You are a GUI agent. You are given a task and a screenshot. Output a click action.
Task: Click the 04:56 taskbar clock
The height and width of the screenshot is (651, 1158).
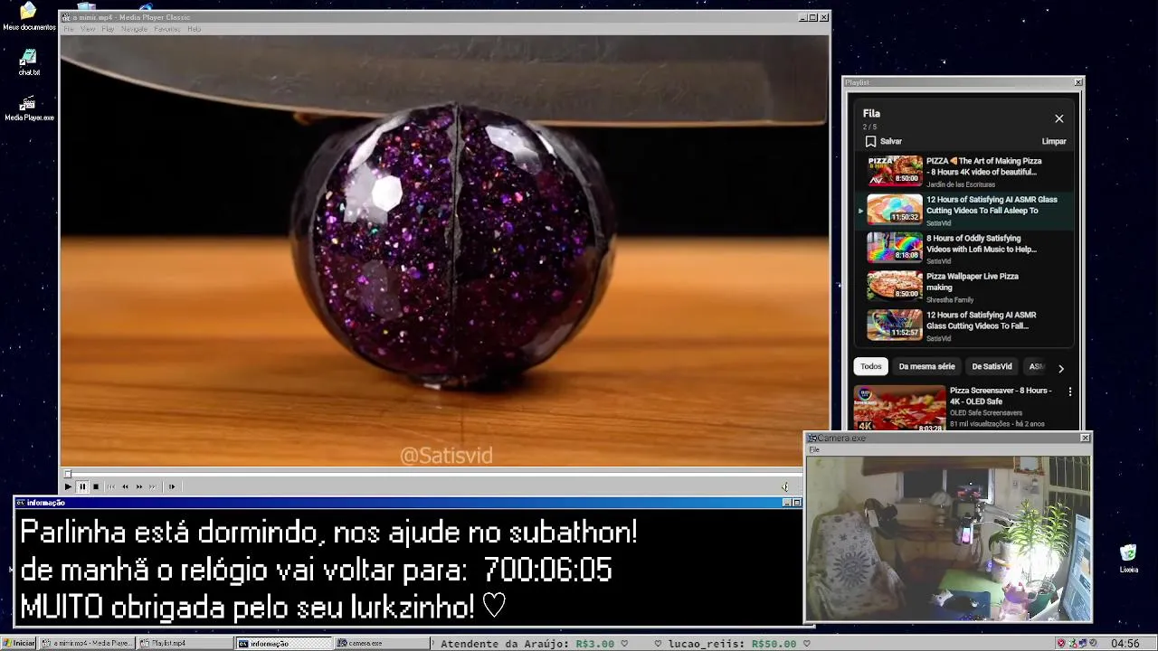tap(1125, 643)
